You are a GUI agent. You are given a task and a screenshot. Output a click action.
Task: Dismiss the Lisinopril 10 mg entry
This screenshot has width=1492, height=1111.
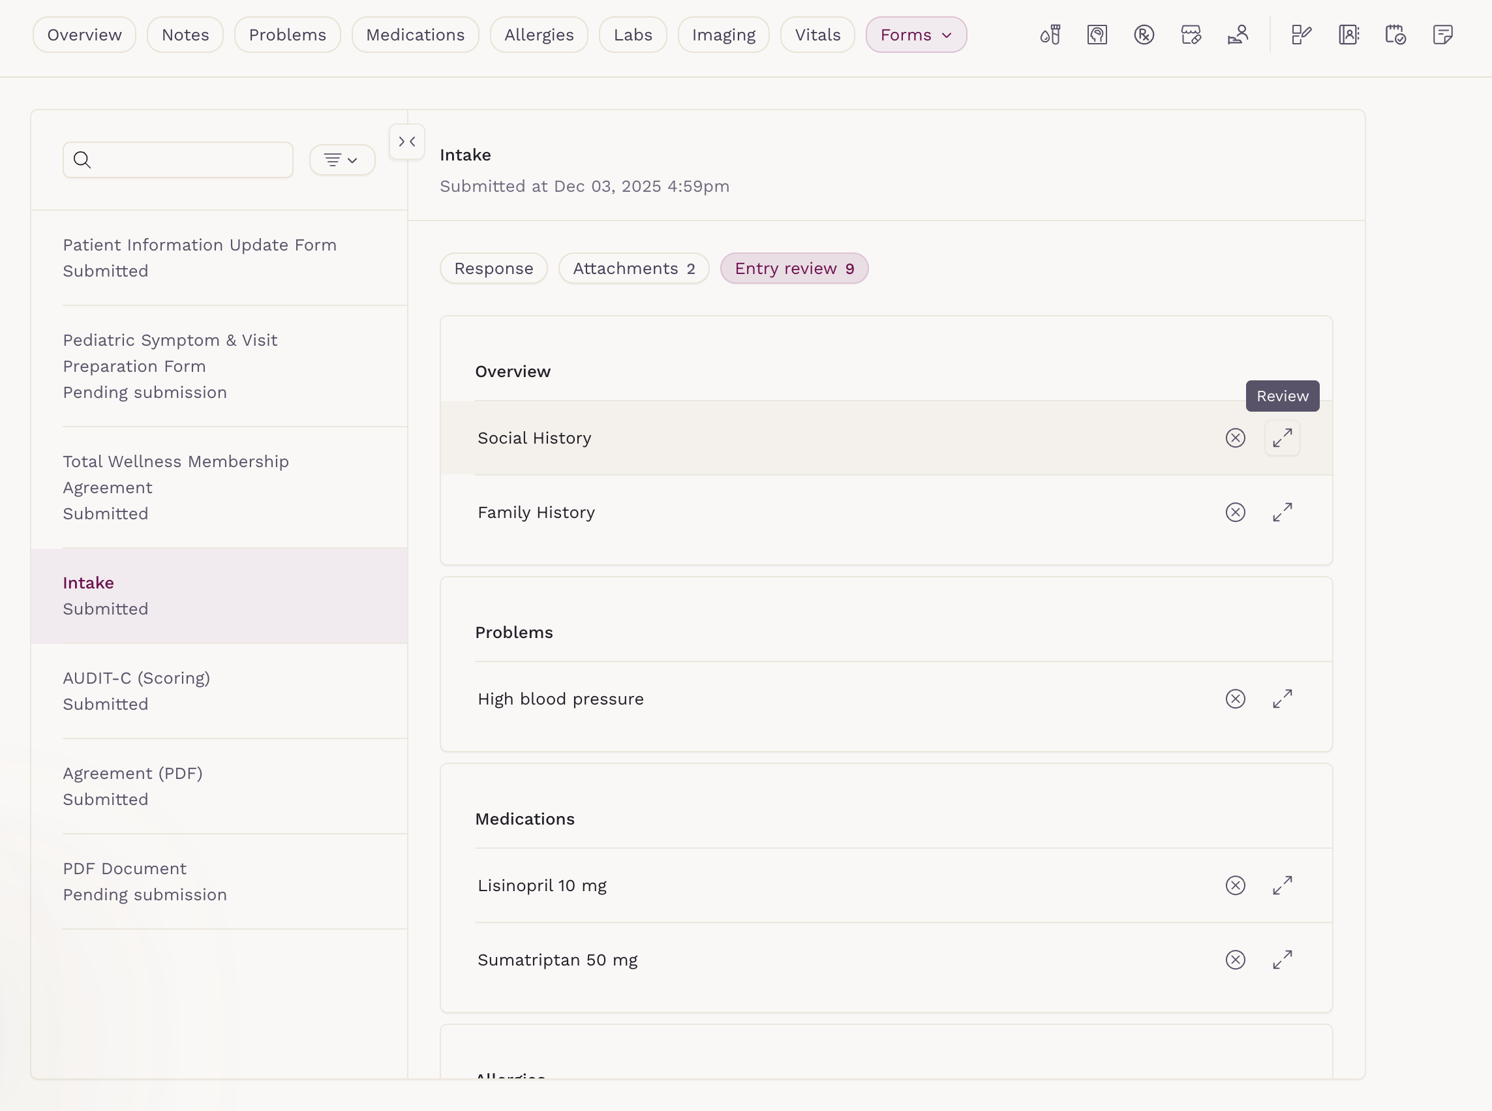click(1235, 885)
